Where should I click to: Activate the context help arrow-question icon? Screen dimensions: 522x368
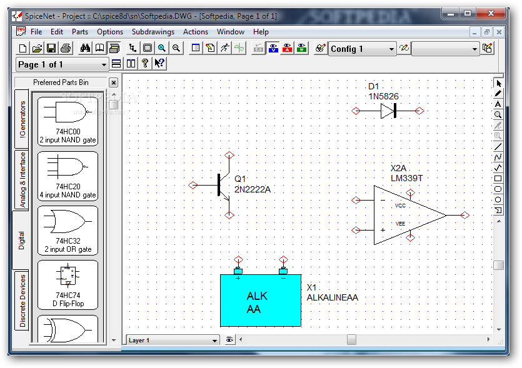click(x=159, y=64)
